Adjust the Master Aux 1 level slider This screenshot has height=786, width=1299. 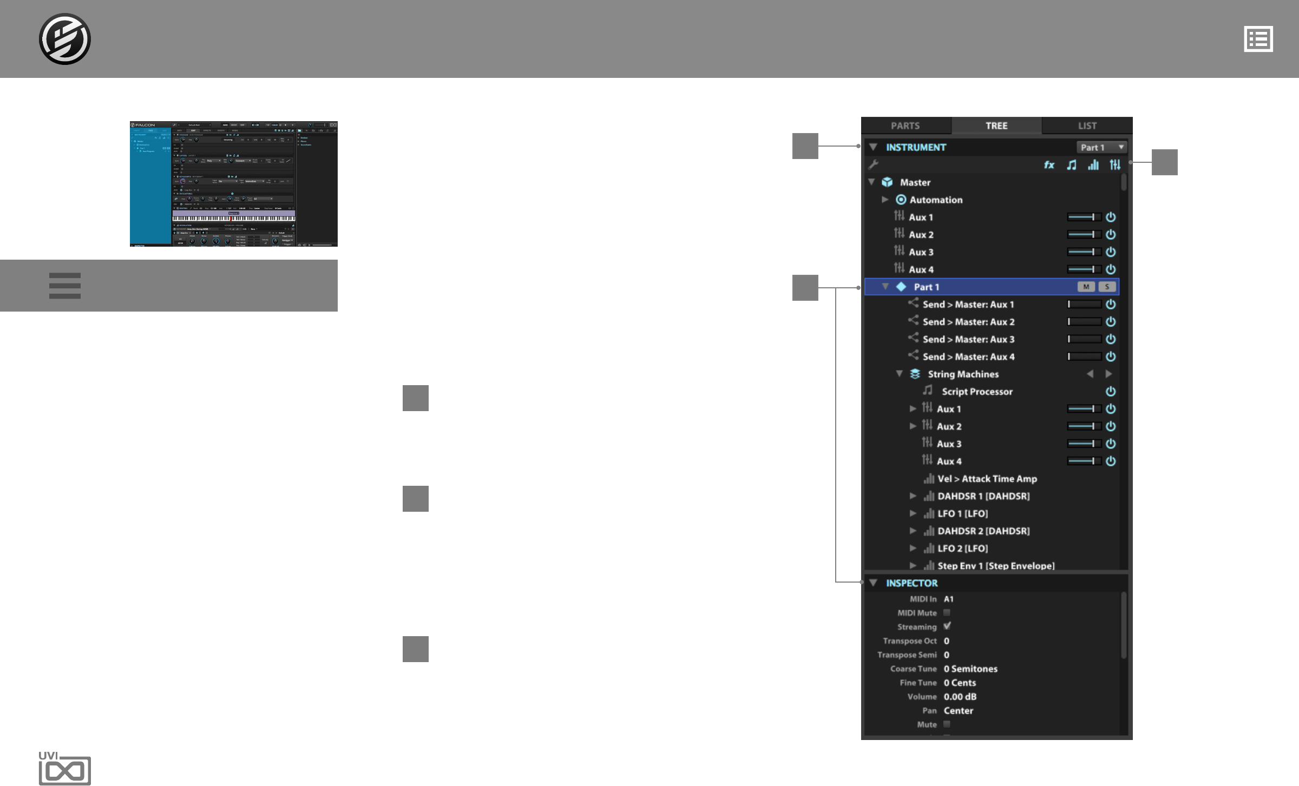click(x=1084, y=217)
